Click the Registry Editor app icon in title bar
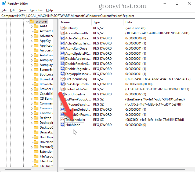This screenshot has height=172, width=195. pyautogui.click(x=4, y=3)
